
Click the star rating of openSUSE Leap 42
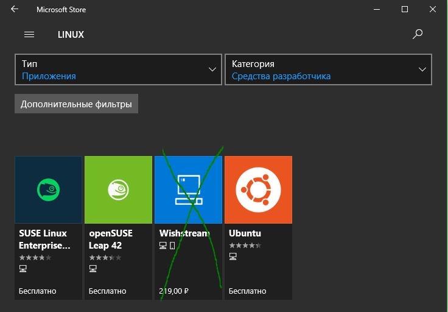tap(105, 257)
